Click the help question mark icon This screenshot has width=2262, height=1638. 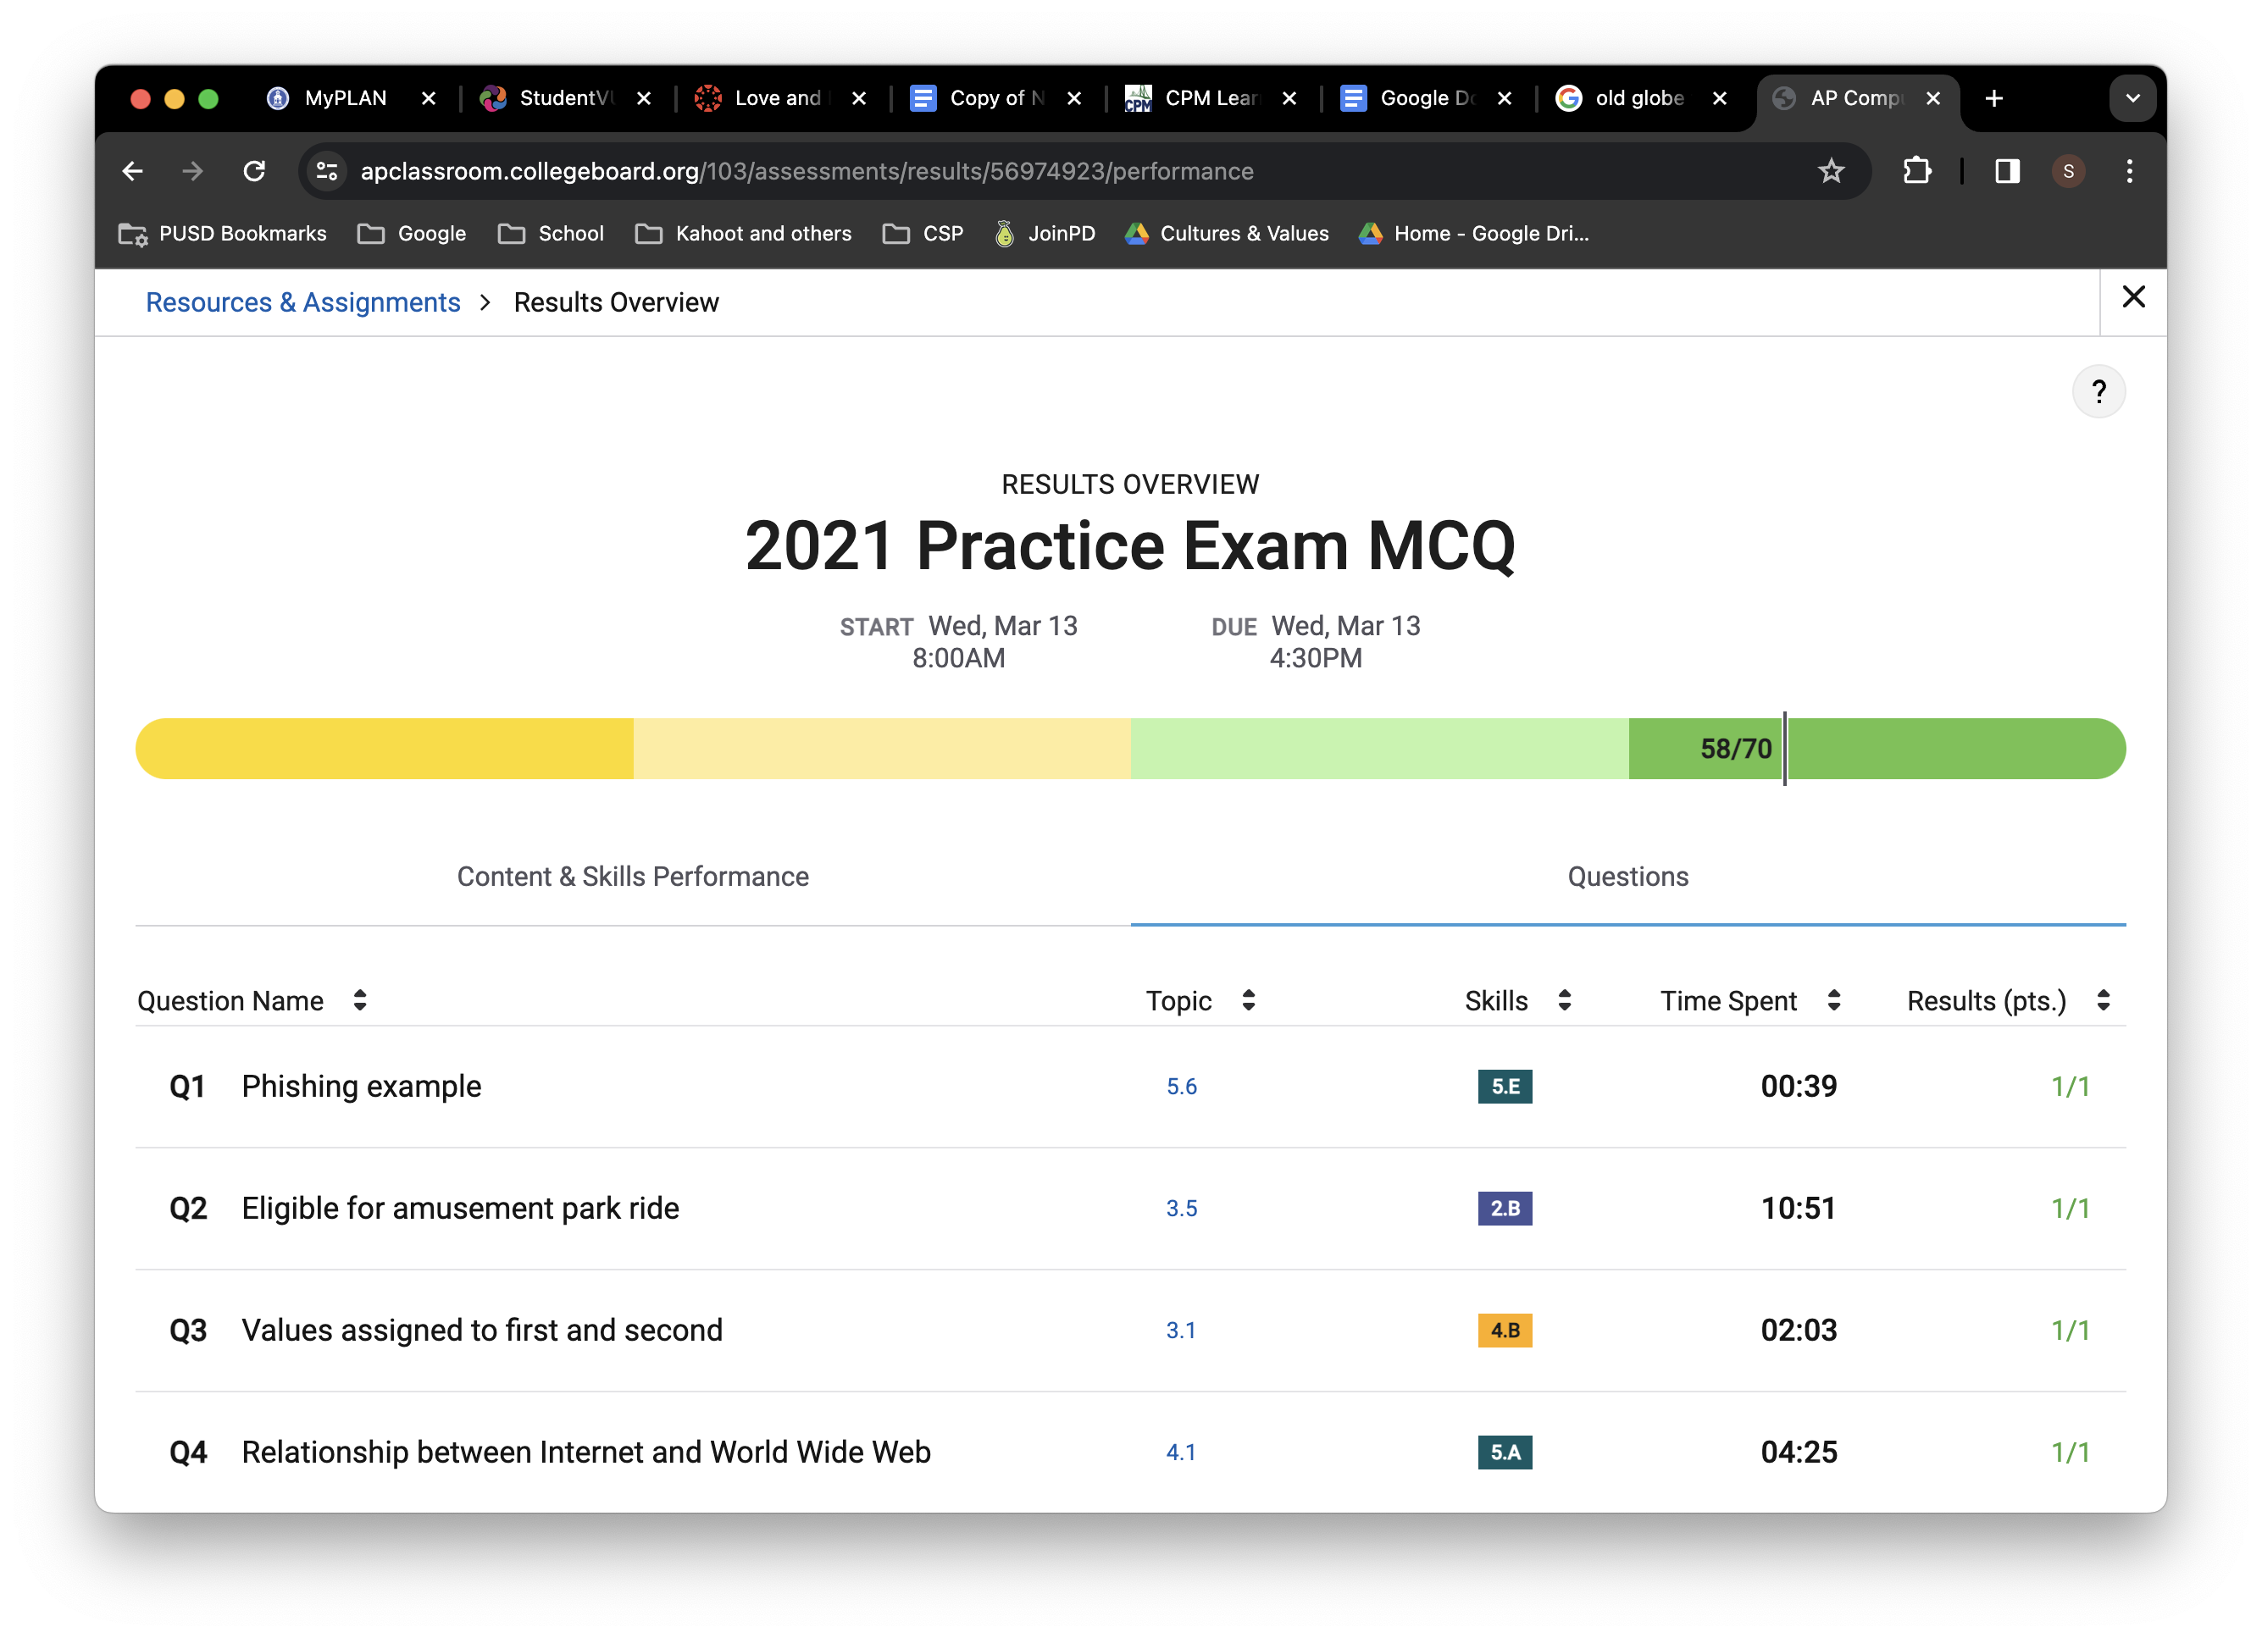[2098, 390]
